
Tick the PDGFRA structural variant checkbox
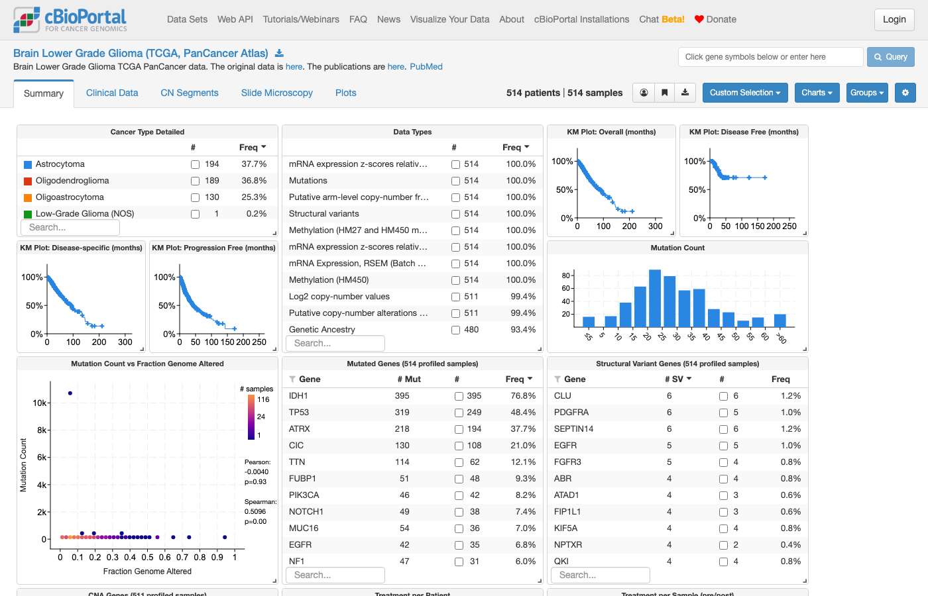point(724,413)
